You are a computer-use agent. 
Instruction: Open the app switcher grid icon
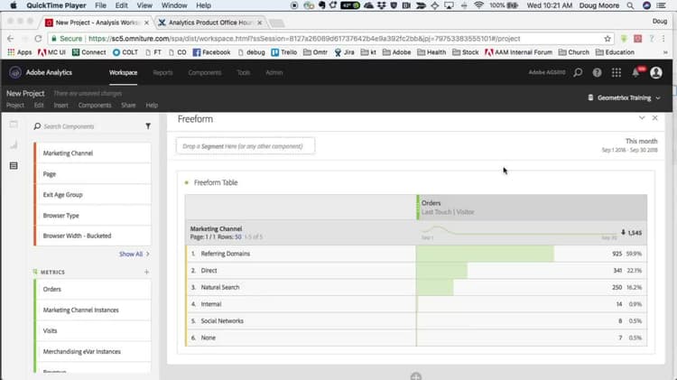pyautogui.click(x=617, y=72)
